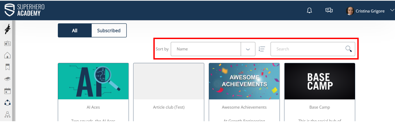Click the home icon in sidebar
This screenshot has width=395, height=122.
[x=8, y=55]
